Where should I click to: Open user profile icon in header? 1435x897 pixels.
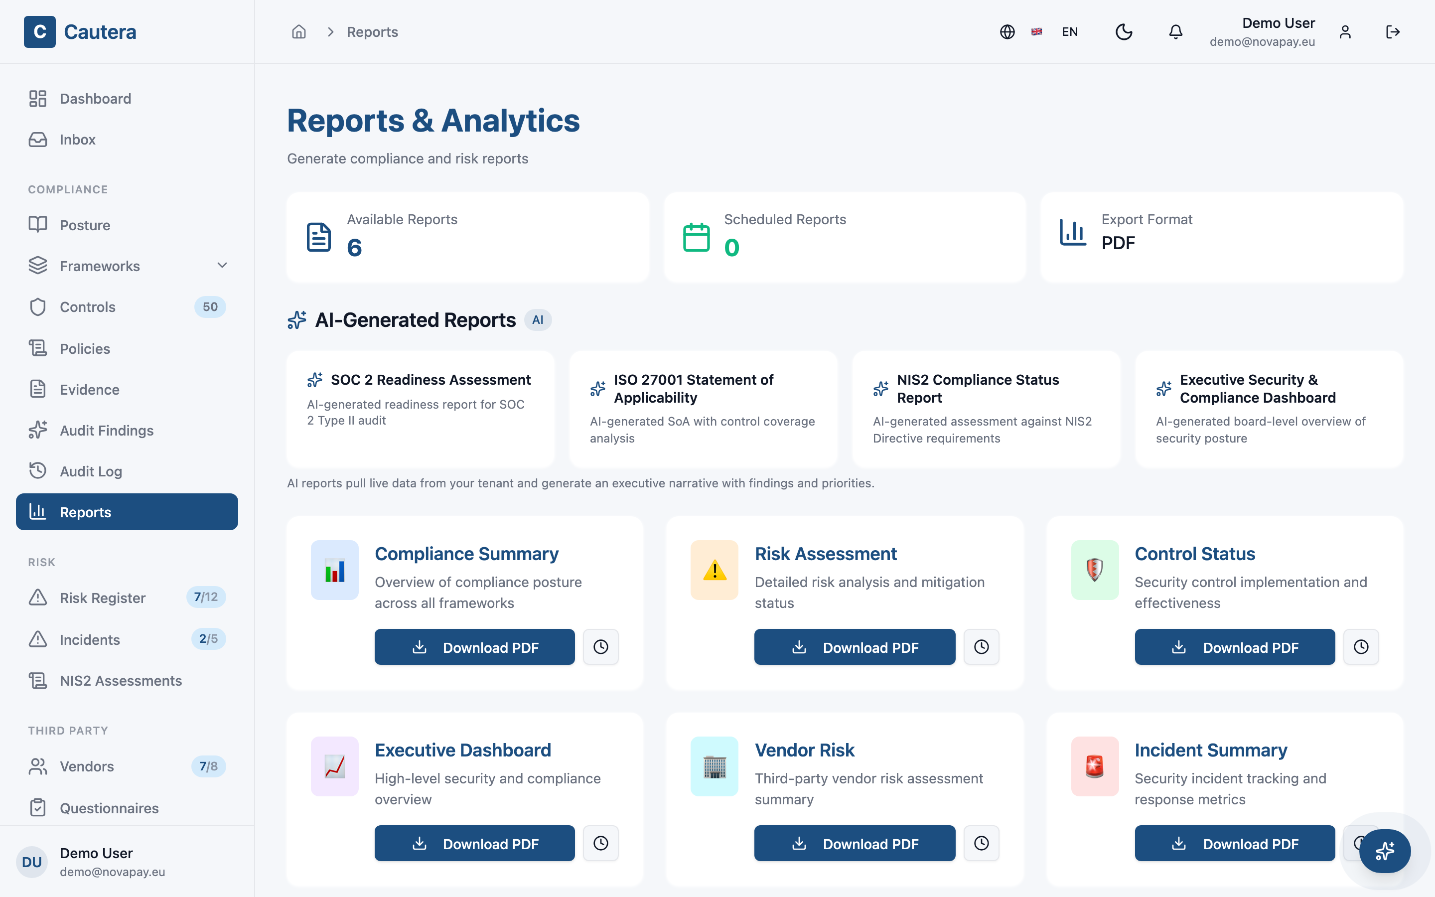point(1345,31)
